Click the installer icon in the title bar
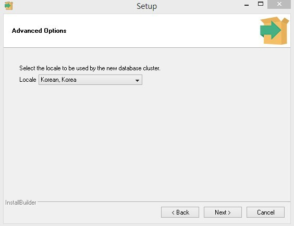Image resolution: width=294 pixels, height=226 pixels. tap(9, 6)
